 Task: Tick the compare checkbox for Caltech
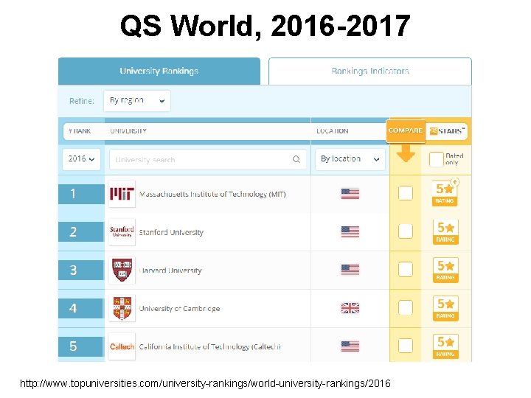[x=406, y=346]
